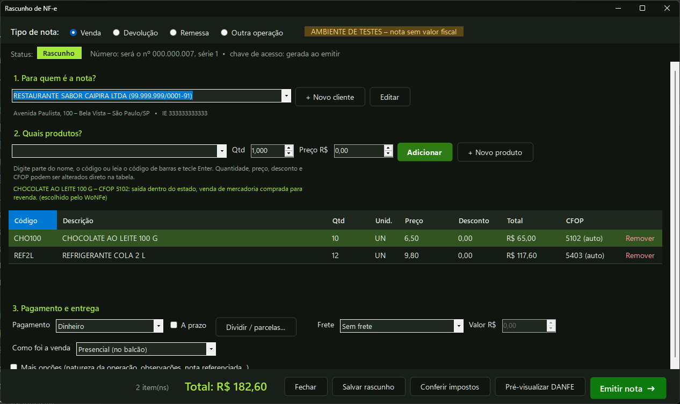Image resolution: width=680 pixels, height=404 pixels.
Task: Open the Pagamento Dinheiro dropdown
Action: pos(158,326)
